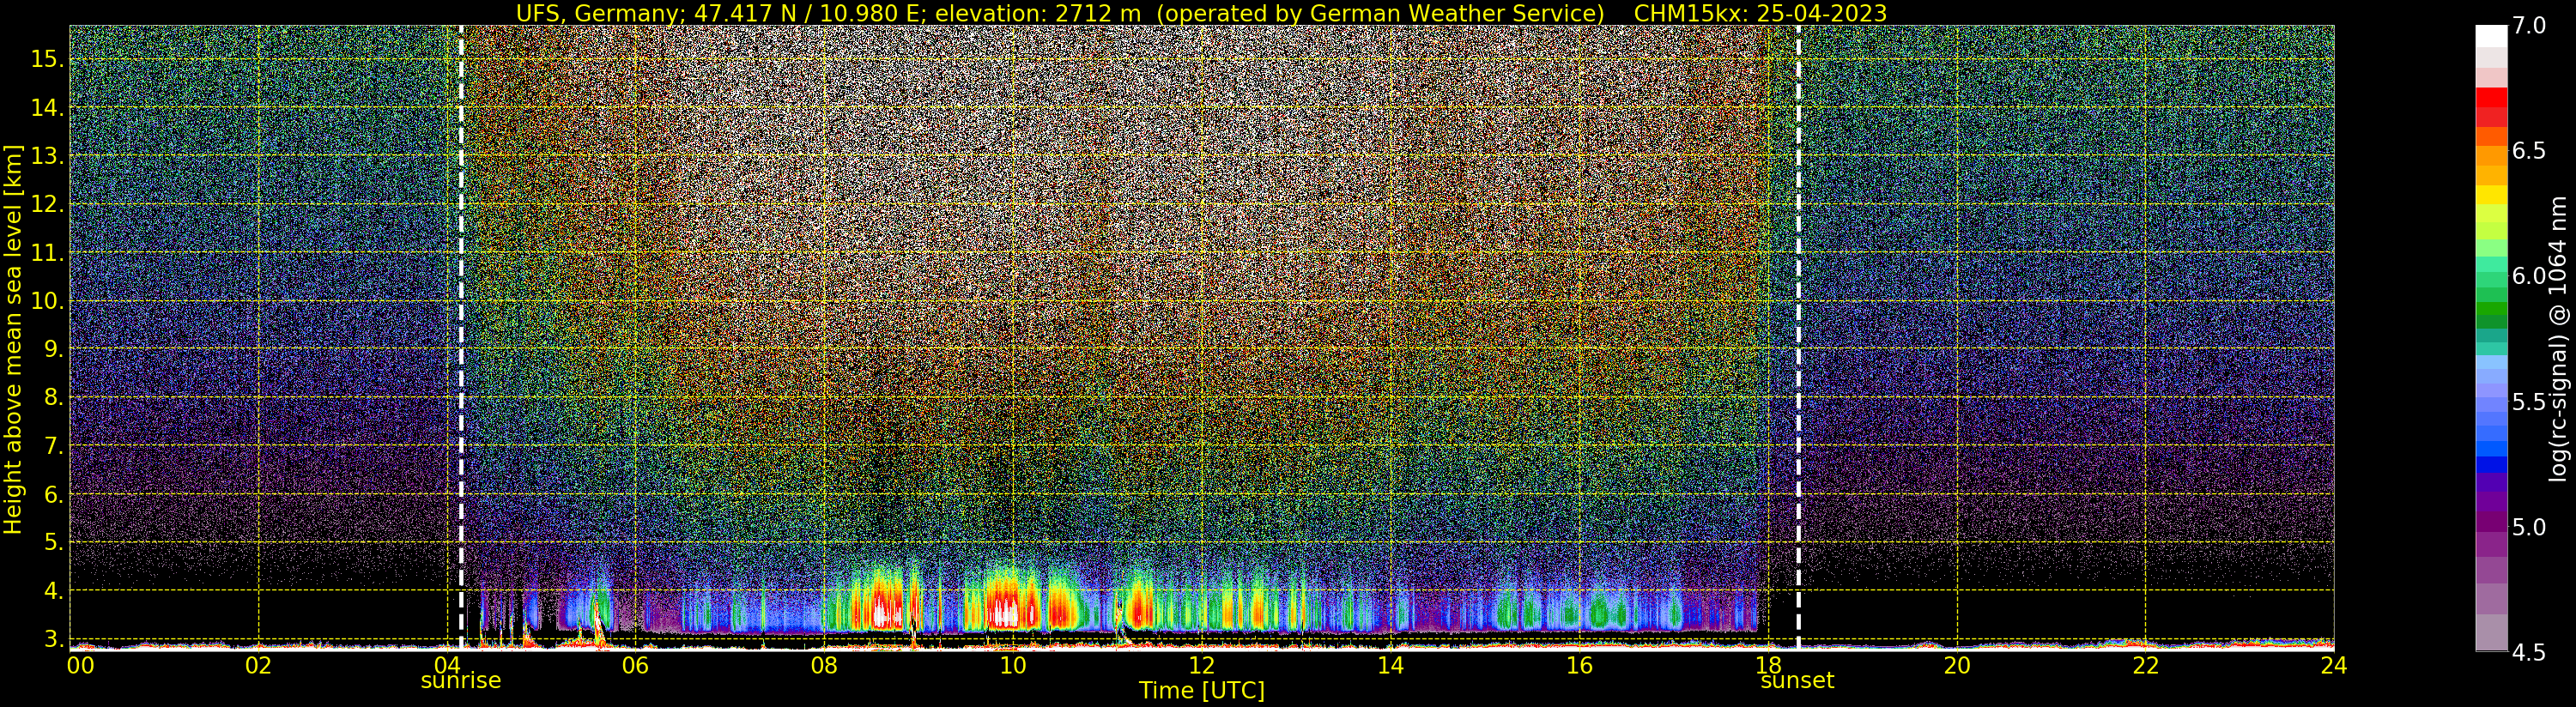Click the '6.5' colorbar tick value
The width and height of the screenshot is (2576, 707).
(x=2529, y=151)
